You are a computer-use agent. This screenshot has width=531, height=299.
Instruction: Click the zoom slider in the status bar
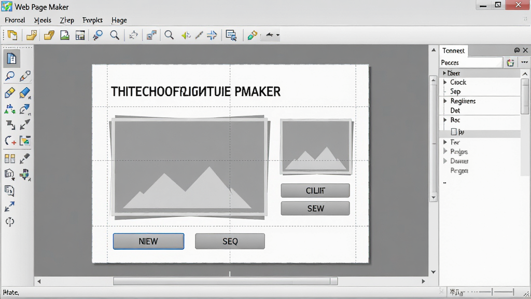pos(492,292)
